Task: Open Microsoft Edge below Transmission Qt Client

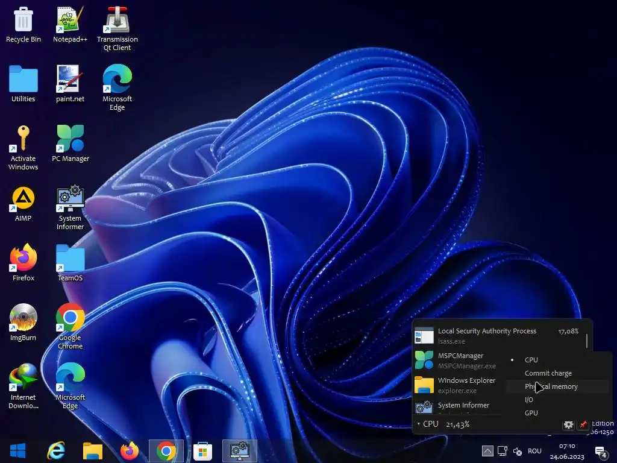Action: pyautogui.click(x=117, y=88)
